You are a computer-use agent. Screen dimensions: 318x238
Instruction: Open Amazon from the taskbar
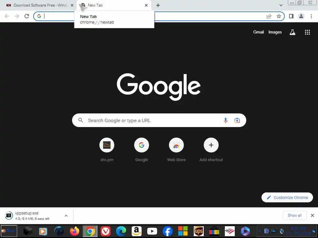click(x=137, y=231)
